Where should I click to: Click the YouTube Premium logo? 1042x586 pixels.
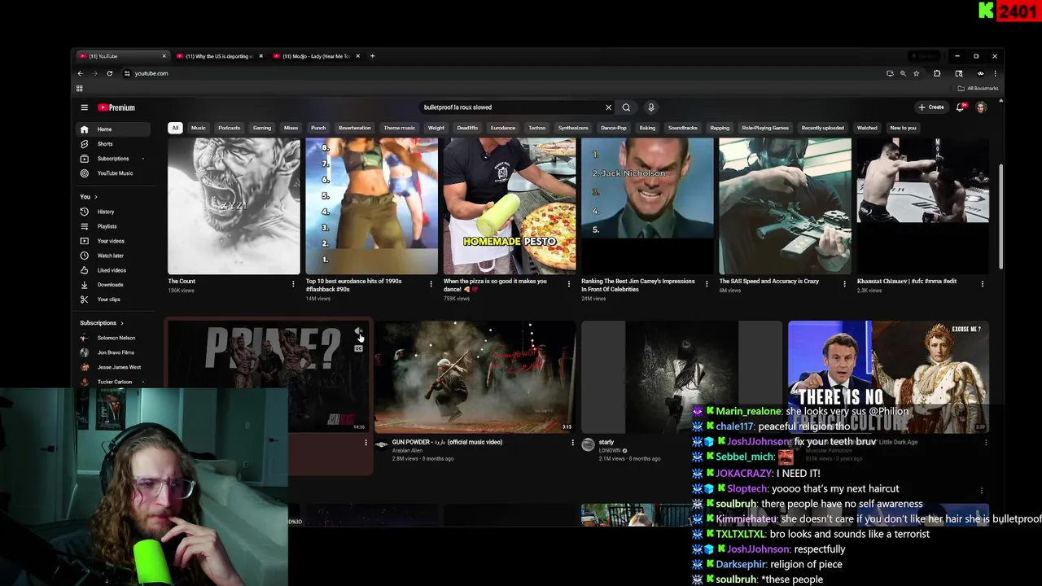click(116, 107)
